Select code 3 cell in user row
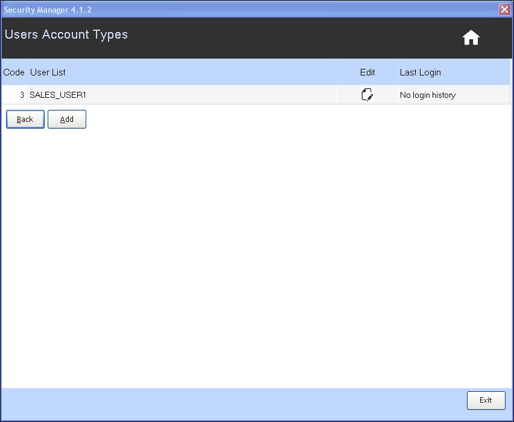 pos(14,95)
